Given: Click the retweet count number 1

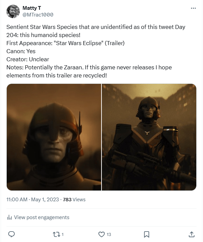Looking at the screenshot, I should click(x=63, y=234).
